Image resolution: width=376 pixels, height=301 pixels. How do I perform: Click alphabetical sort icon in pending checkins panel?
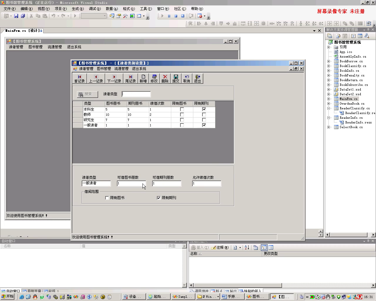247,248
